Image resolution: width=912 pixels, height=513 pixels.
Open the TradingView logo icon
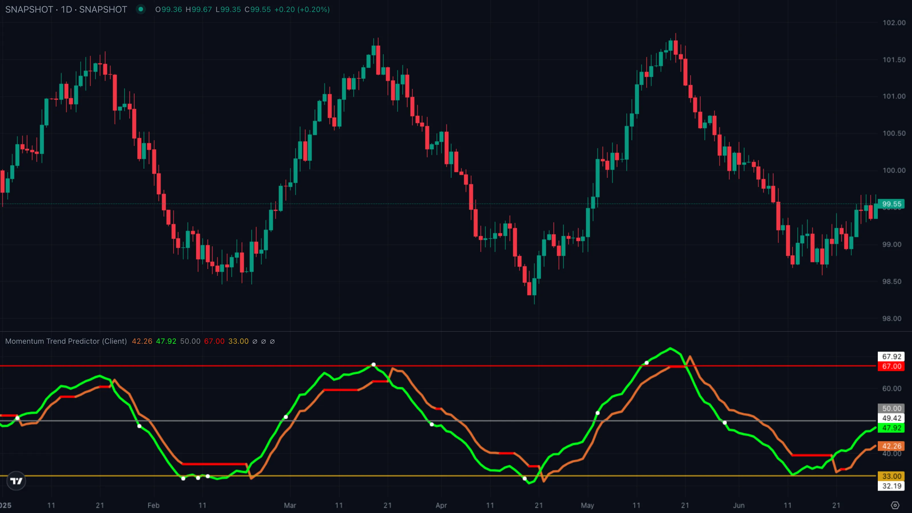[16, 481]
